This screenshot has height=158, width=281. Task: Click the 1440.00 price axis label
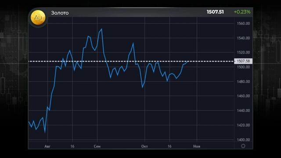pos(243,111)
